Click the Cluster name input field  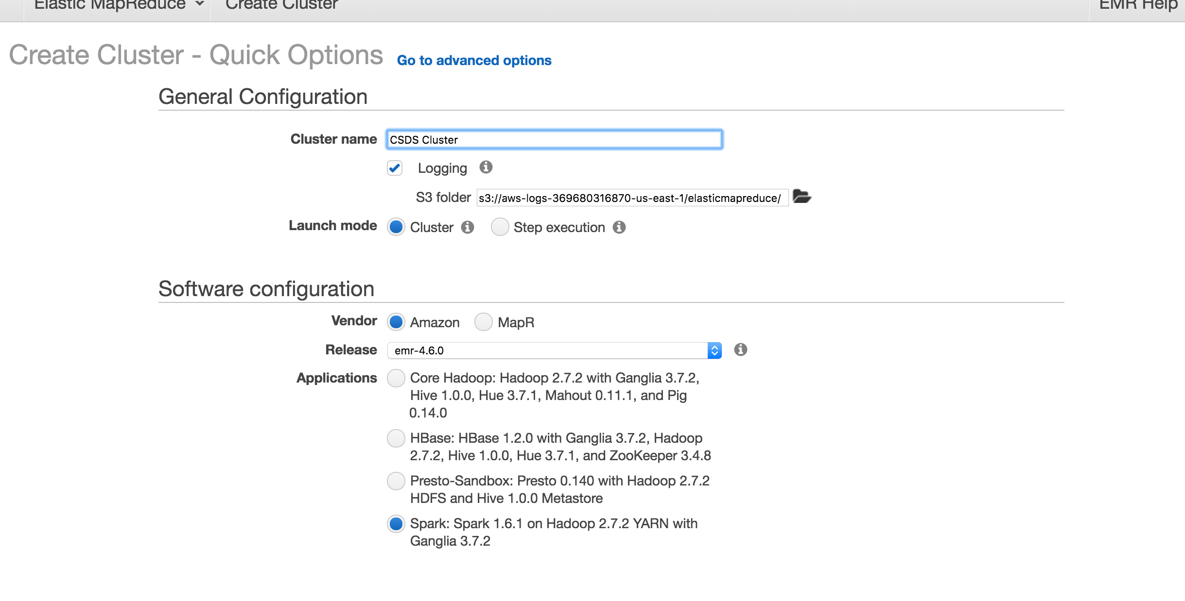pos(554,140)
